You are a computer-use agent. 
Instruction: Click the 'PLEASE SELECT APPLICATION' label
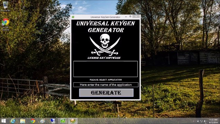[106, 80]
